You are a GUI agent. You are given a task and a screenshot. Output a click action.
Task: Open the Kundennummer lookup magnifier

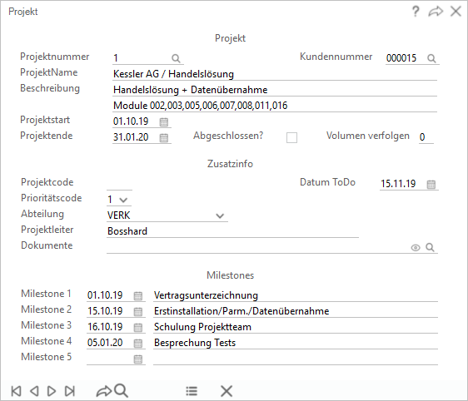coord(431,58)
